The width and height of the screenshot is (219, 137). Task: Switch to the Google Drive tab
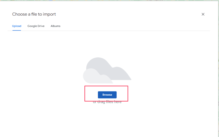[36, 26]
